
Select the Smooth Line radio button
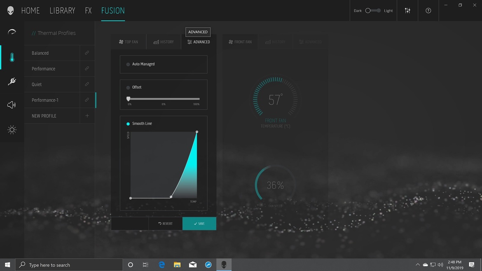coord(128,124)
